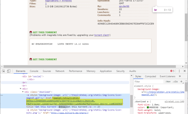The width and height of the screenshot is (188, 114).
Task: Toggle the device toolbar icon
Action: [x=9, y=71]
